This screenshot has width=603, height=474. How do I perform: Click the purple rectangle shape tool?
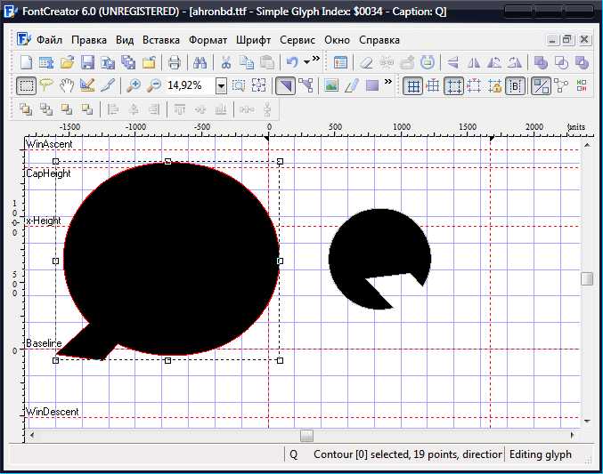[x=372, y=85]
